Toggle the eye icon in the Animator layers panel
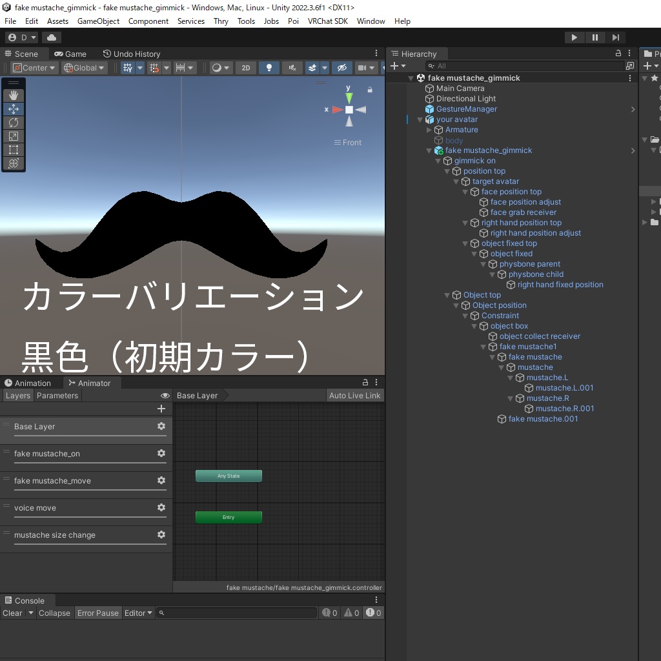 point(165,395)
